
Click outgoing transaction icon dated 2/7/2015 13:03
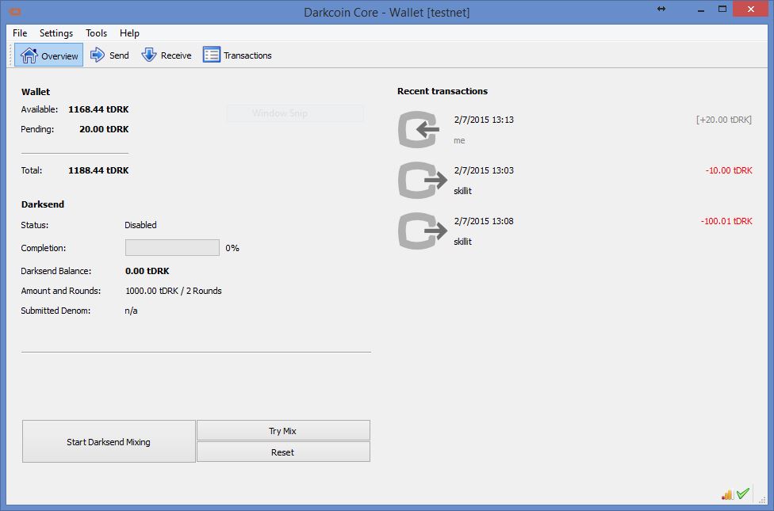pyautogui.click(x=422, y=180)
